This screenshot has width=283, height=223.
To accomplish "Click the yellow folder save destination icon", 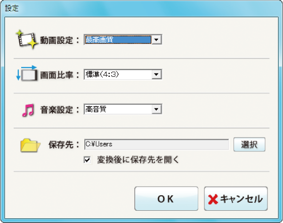I will click(30, 145).
